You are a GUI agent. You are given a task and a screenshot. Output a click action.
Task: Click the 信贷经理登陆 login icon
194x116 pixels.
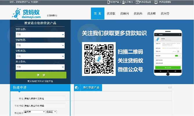click(x=156, y=2)
